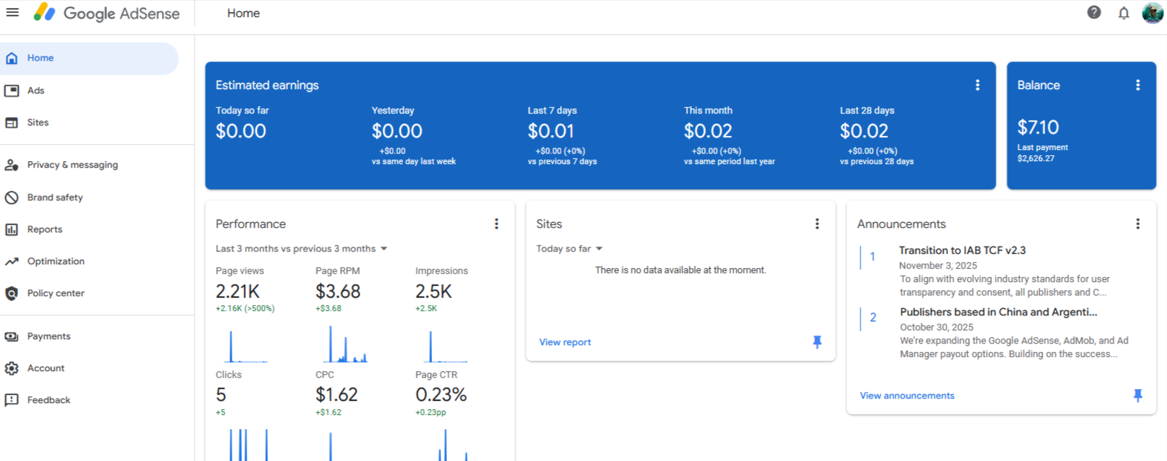This screenshot has width=1167, height=461.
Task: Open Performance card more options
Action: [496, 224]
